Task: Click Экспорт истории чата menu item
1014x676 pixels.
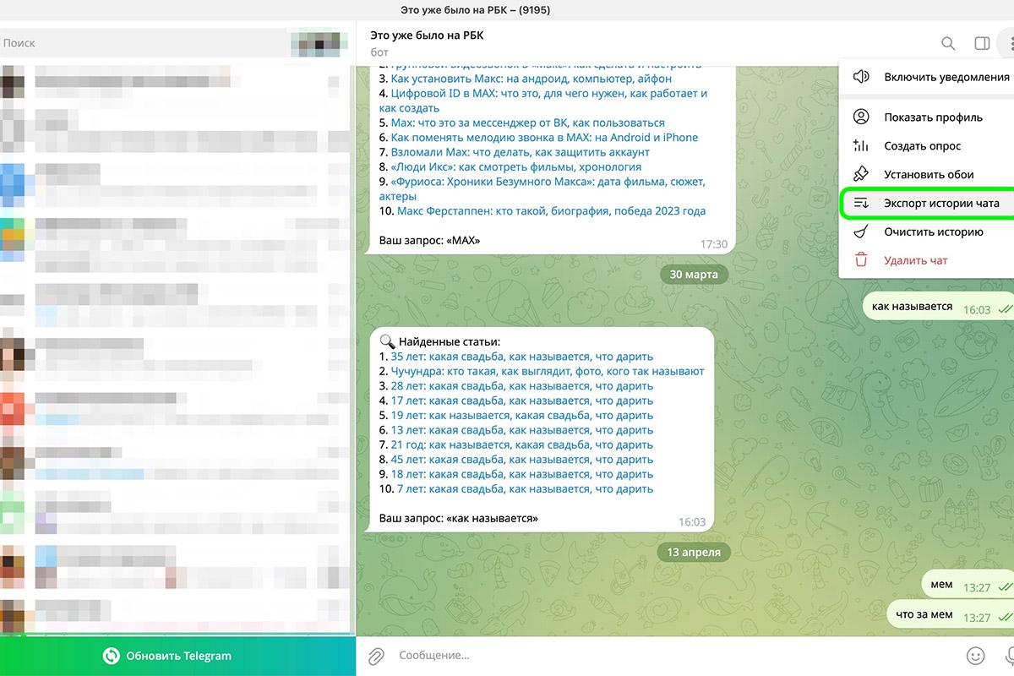Action: [929, 203]
